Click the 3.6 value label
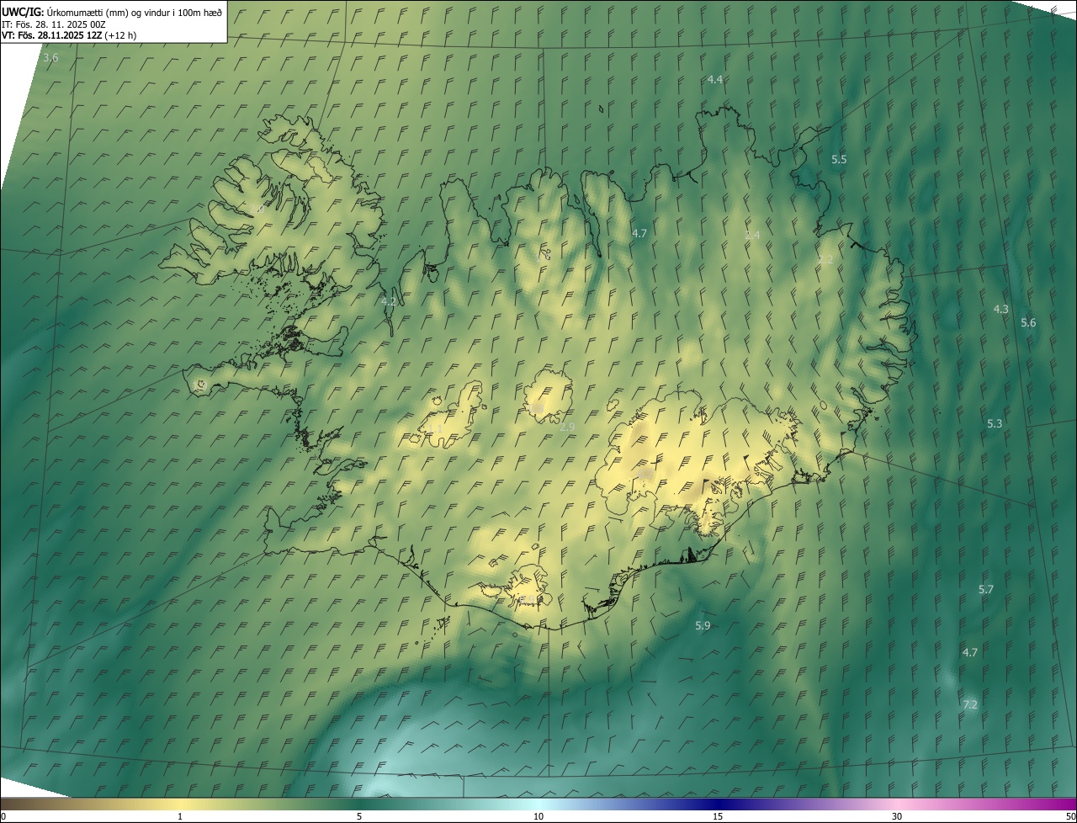The height and width of the screenshot is (823, 1077). point(50,58)
